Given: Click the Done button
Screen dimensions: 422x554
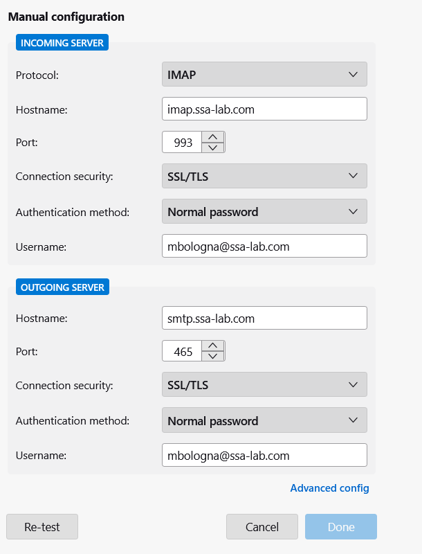Looking at the screenshot, I should point(341,527).
